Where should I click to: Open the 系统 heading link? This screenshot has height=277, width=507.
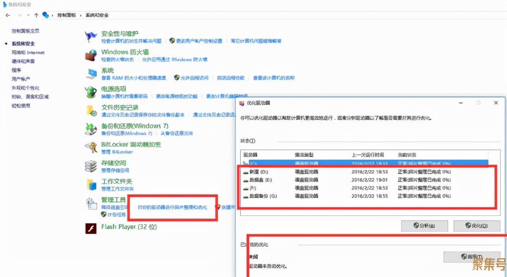coord(107,71)
